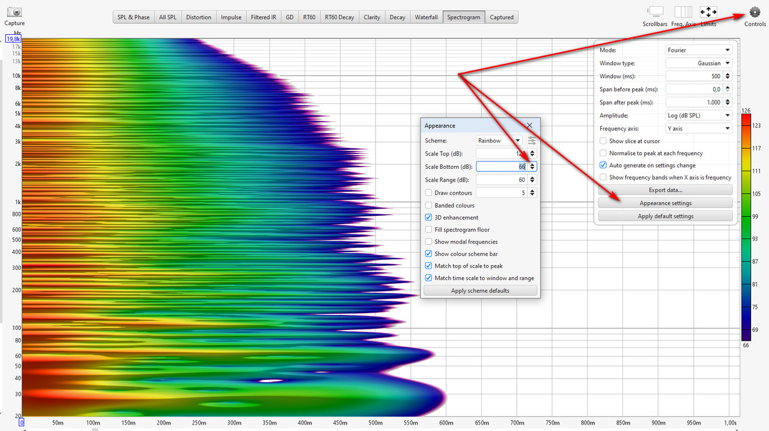This screenshot has height=431, width=769.
Task: Open the Freq. Axis toggle icon
Action: (683, 11)
